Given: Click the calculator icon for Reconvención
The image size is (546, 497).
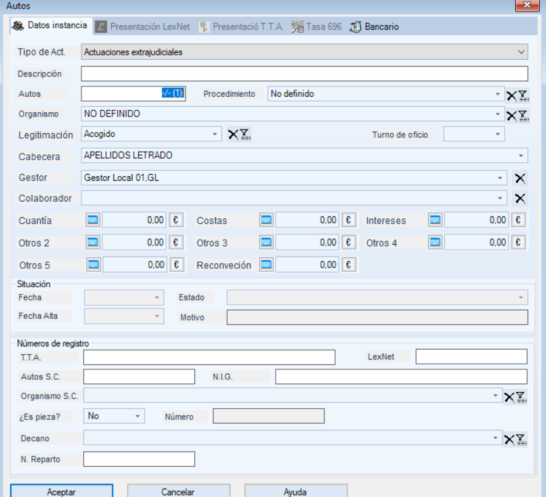Looking at the screenshot, I should click(x=267, y=265).
